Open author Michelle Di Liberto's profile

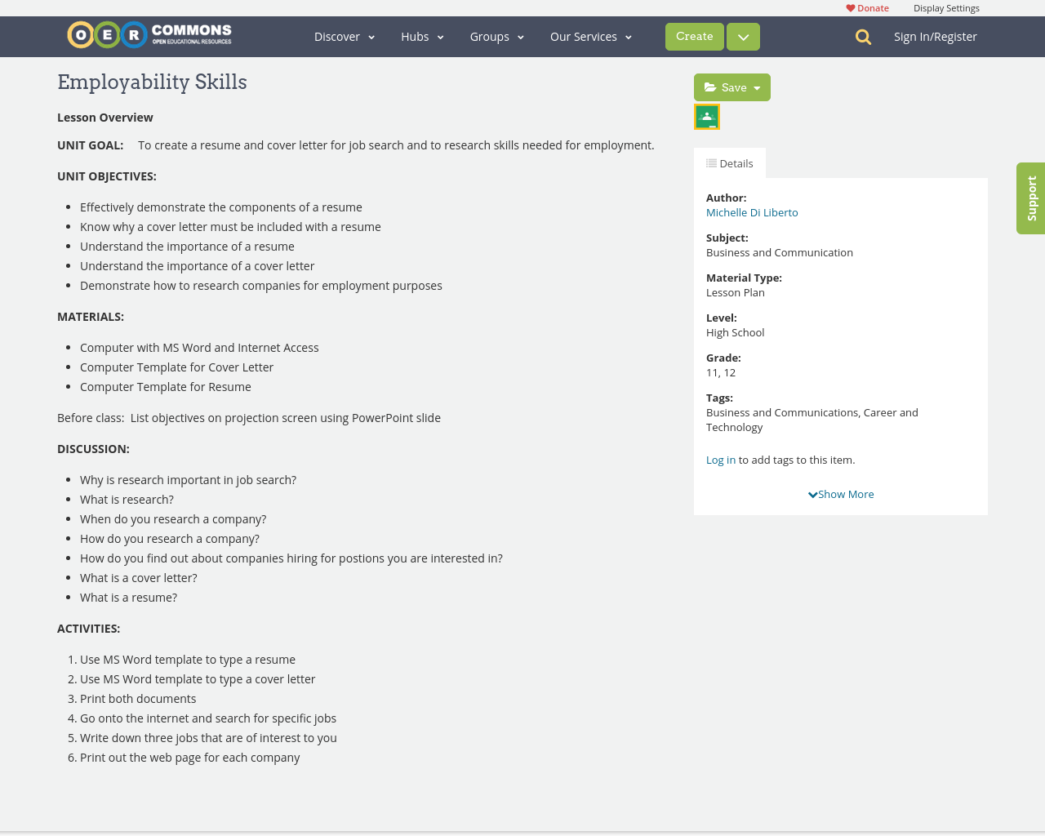tap(751, 211)
